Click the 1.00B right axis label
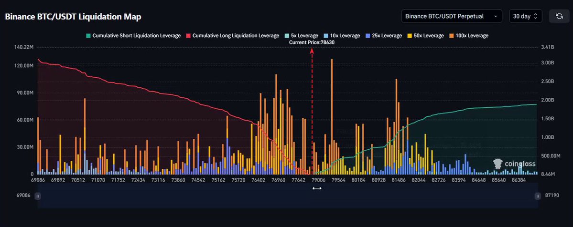Image resolution: width=573 pixels, height=227 pixels. tap(547, 137)
